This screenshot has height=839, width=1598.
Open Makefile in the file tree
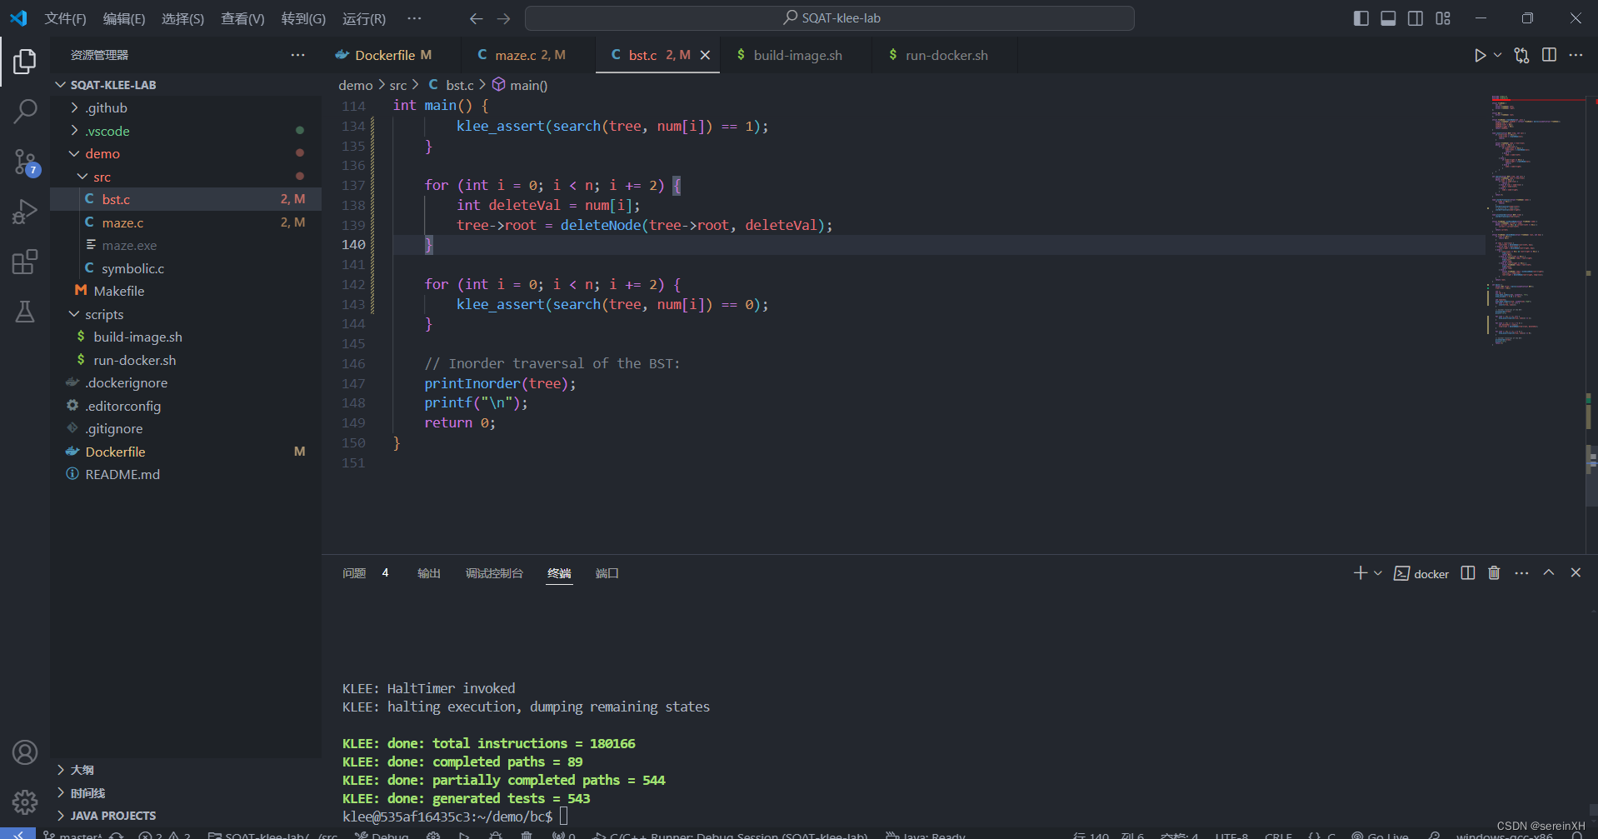(186, 291)
